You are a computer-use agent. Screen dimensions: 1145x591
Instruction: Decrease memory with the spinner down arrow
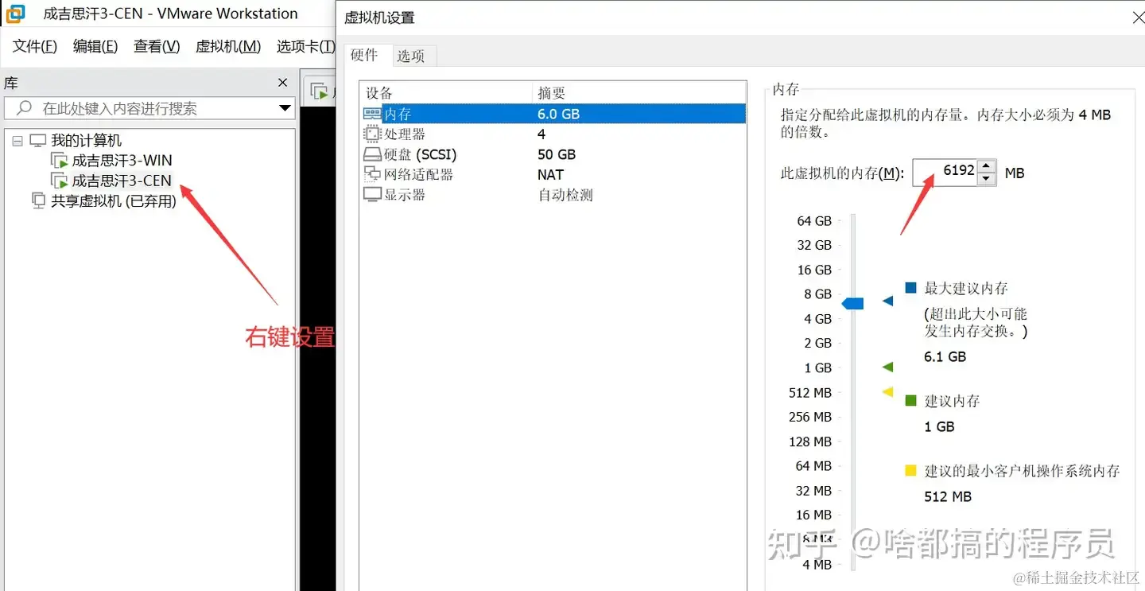986,178
